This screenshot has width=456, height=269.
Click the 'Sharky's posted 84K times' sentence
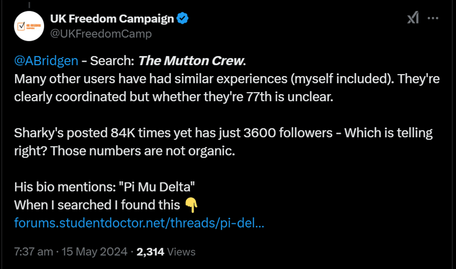pos(223,142)
